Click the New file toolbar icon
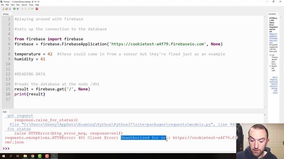 (x=3, y=9)
